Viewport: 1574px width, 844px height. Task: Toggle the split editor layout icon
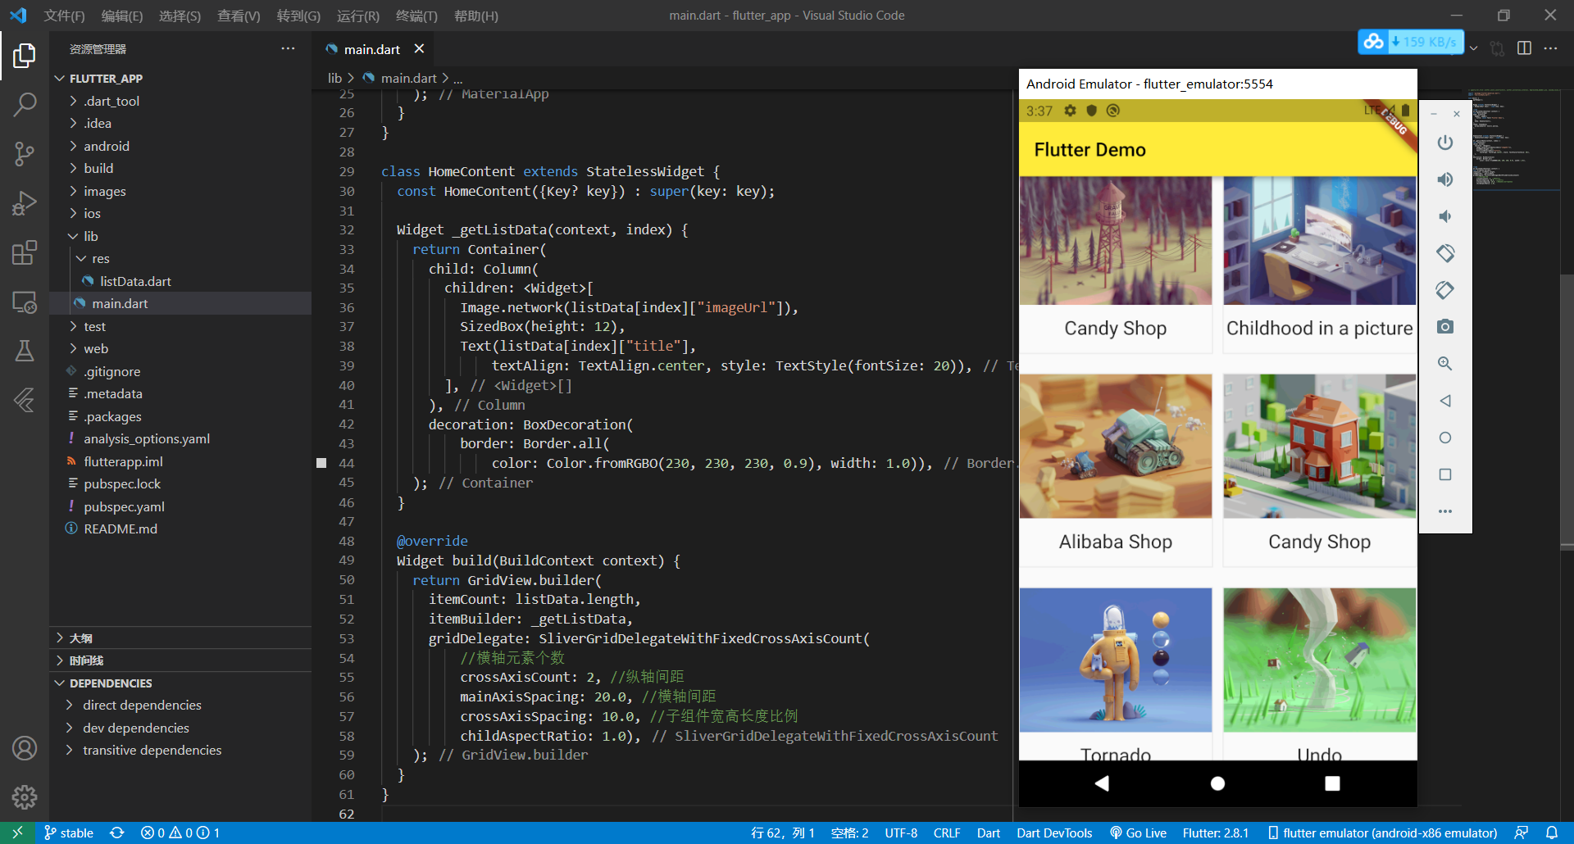click(x=1525, y=48)
